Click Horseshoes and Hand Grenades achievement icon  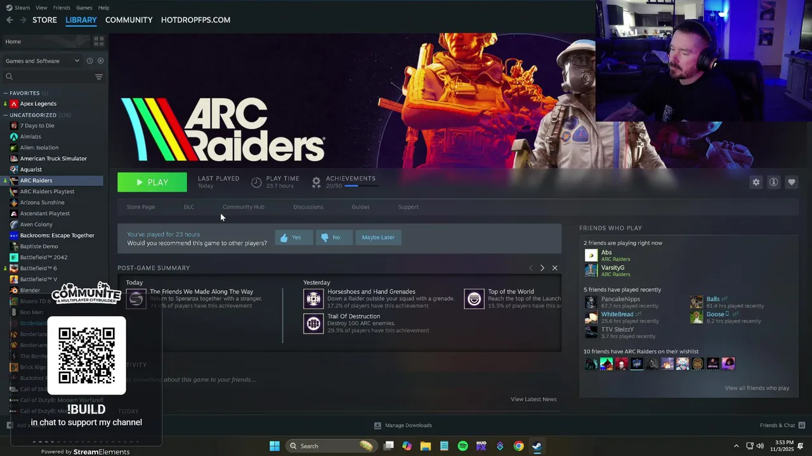coord(313,299)
